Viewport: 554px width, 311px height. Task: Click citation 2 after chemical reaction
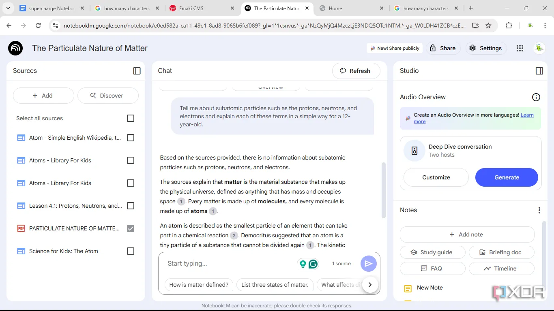click(x=234, y=235)
